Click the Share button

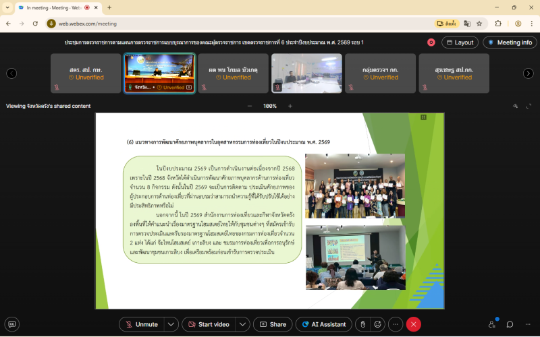[272, 324]
